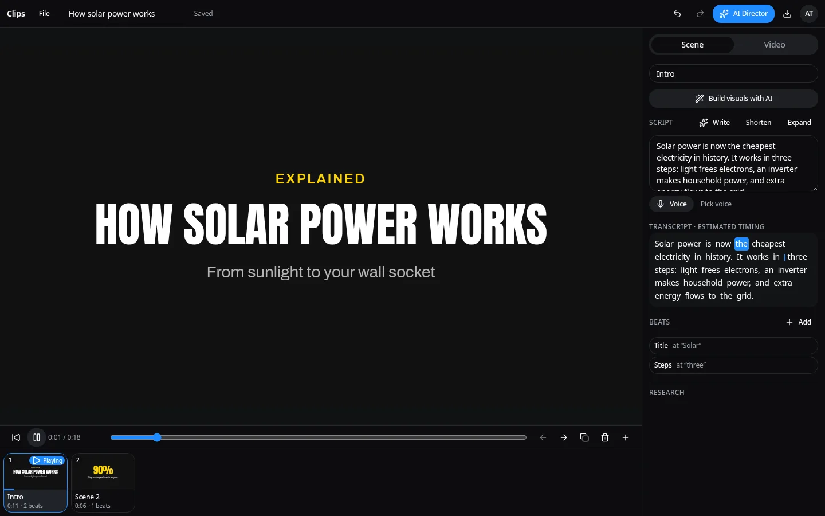
Task: Edit the project title field
Action: (x=126, y=14)
